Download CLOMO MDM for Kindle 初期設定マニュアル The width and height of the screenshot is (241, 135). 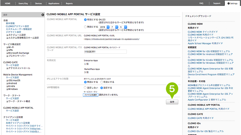click(x=210, y=60)
